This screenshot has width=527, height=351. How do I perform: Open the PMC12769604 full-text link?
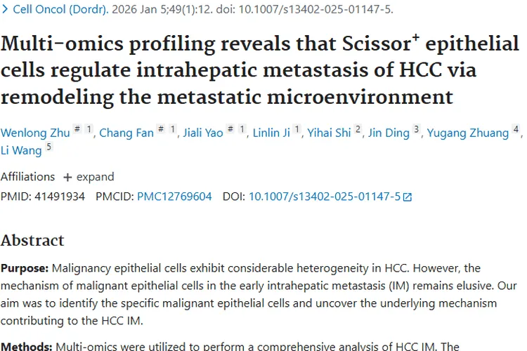click(x=174, y=197)
